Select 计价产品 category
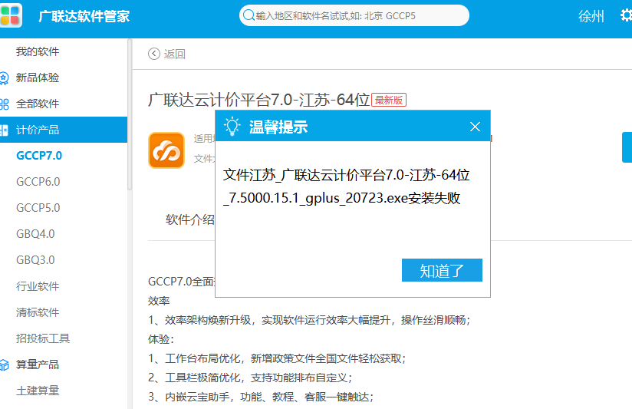 [64, 130]
